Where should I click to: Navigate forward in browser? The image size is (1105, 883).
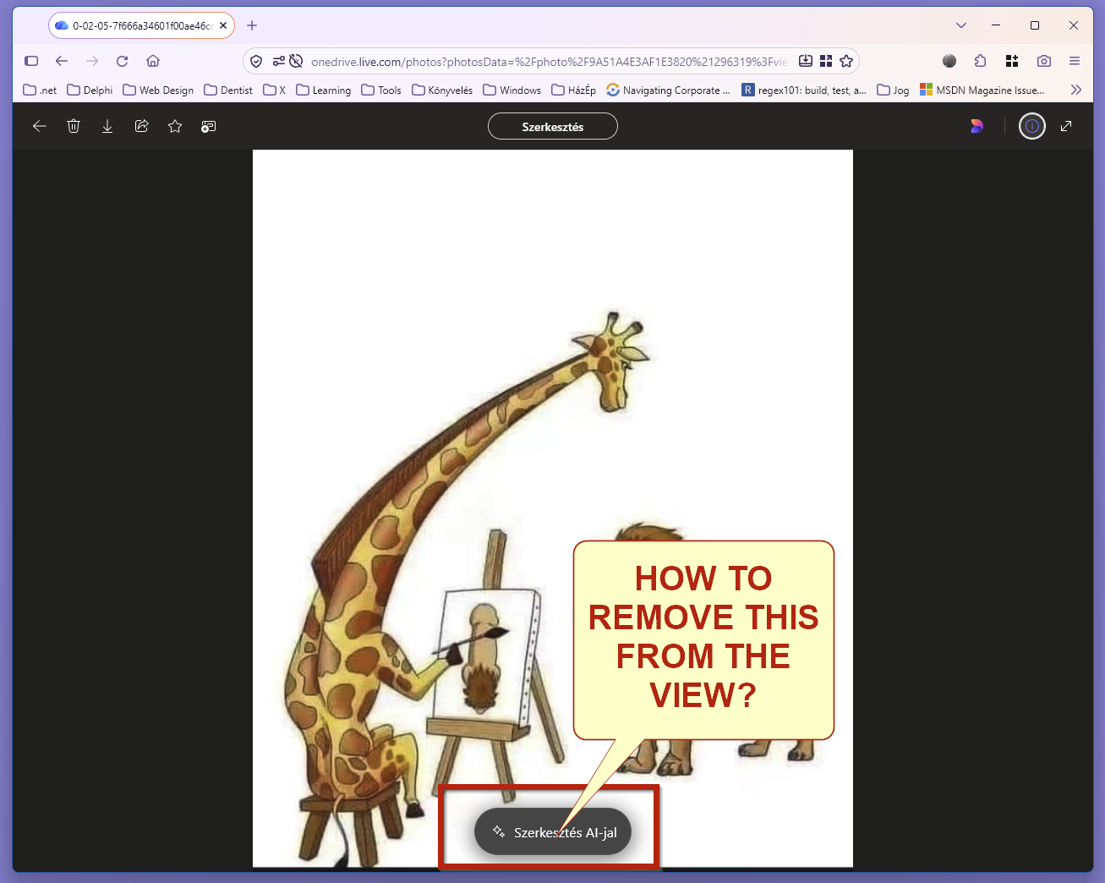[x=92, y=61]
